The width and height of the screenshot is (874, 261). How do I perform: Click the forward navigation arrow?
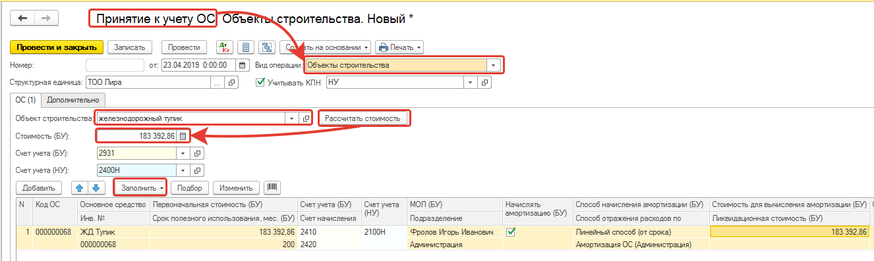pos(46,18)
